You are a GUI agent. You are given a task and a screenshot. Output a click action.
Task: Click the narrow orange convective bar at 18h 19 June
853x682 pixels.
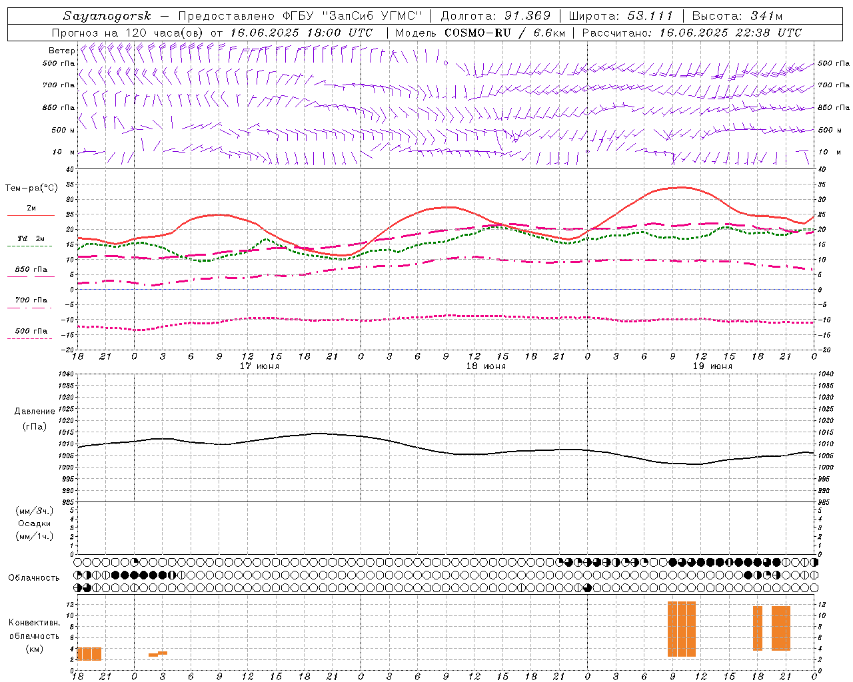(758, 628)
